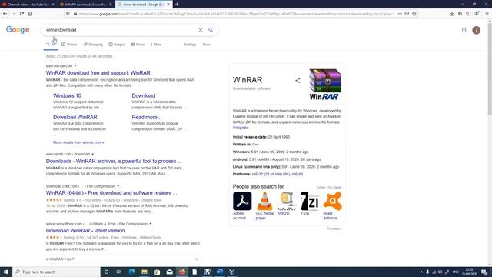Open 'Downloads - WinRAR archiver' rarlab result
The image size is (492, 277).
point(114,161)
